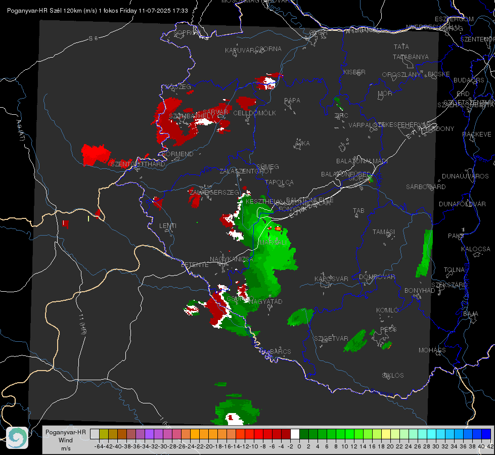Click the TATABANYA city label
Viewport: 495px width, 455px height.
(x=411, y=57)
